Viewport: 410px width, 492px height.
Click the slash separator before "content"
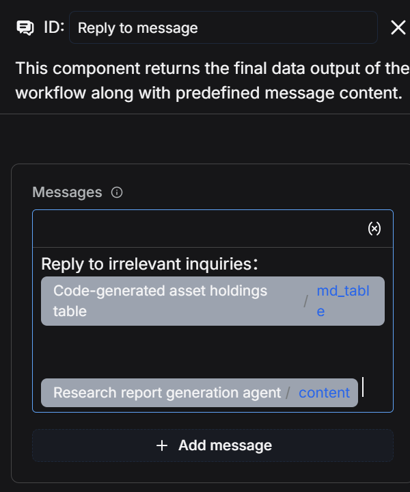(x=288, y=393)
